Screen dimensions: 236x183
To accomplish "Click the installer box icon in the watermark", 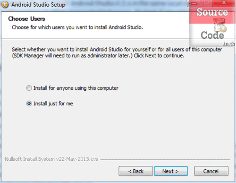I will [220, 25].
